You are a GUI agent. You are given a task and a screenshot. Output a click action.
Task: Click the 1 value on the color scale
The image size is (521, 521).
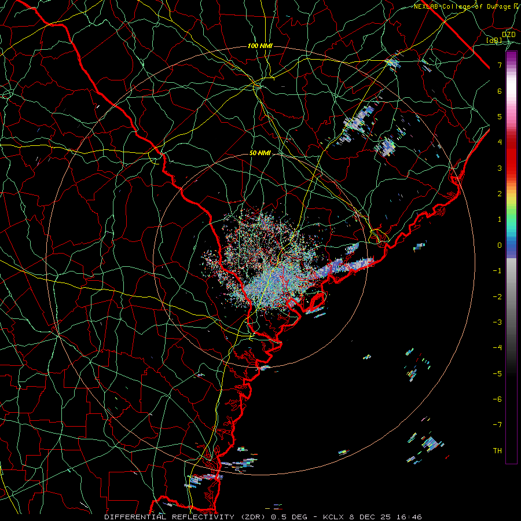[500, 219]
